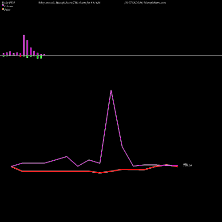Click the peak of the magenta volume line

tap(111, 90)
